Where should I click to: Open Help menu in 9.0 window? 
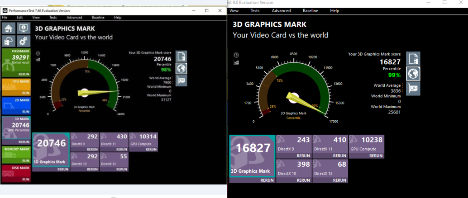pos(334,11)
